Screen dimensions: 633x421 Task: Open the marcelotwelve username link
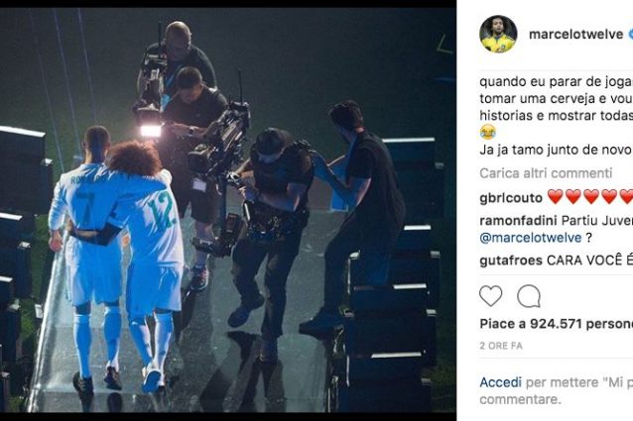[x=576, y=35]
